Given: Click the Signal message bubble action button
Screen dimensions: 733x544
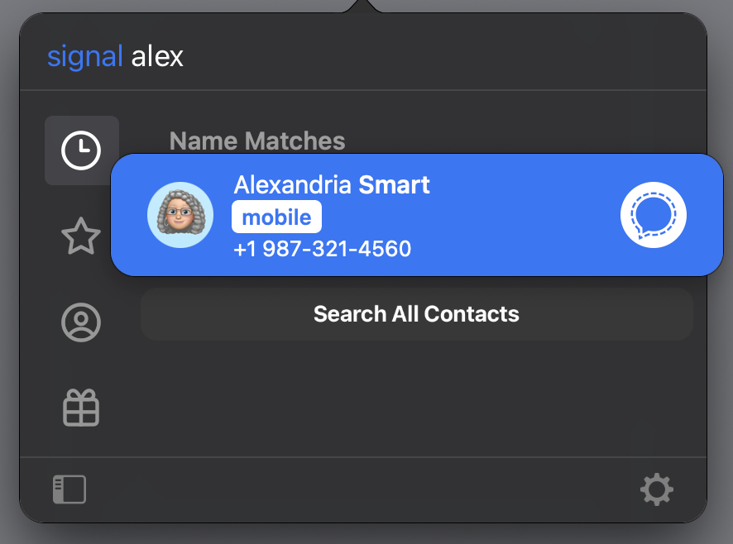Looking at the screenshot, I should 653,215.
